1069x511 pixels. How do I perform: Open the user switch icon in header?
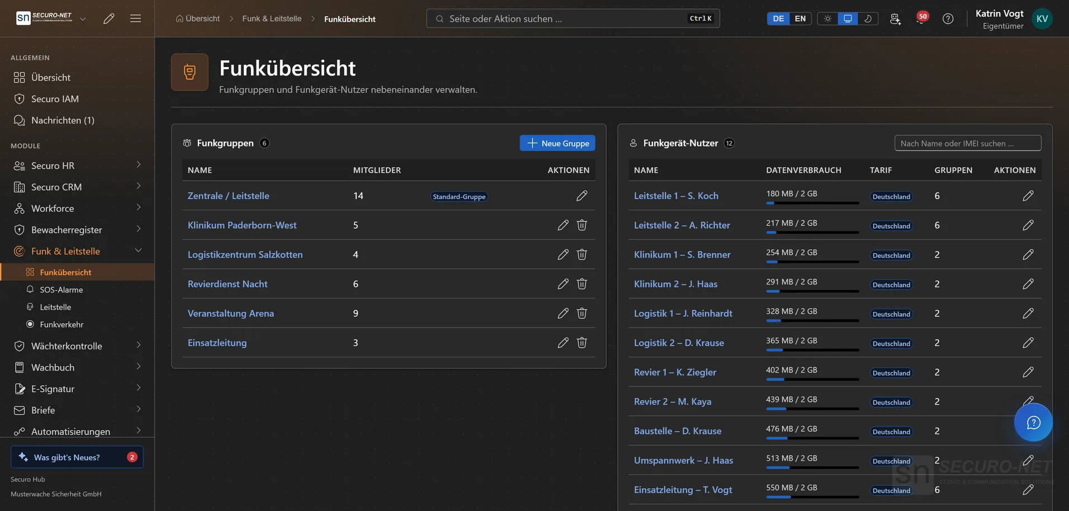(895, 18)
